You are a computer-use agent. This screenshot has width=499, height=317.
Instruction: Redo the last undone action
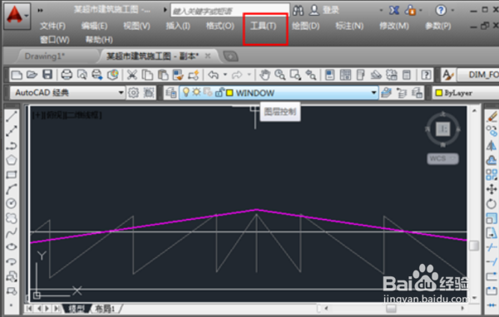click(x=237, y=75)
